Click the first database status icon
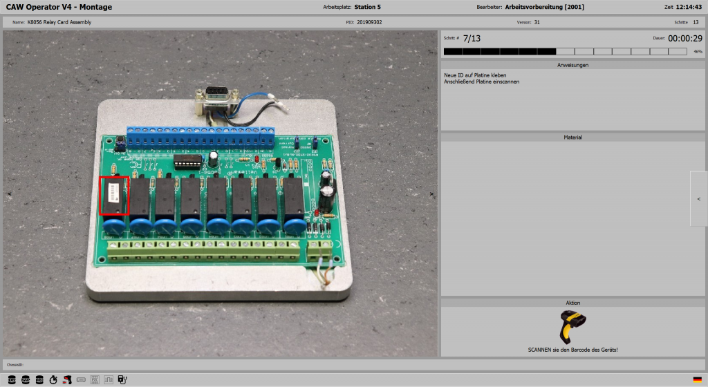Image resolution: width=708 pixels, height=387 pixels. (12, 380)
